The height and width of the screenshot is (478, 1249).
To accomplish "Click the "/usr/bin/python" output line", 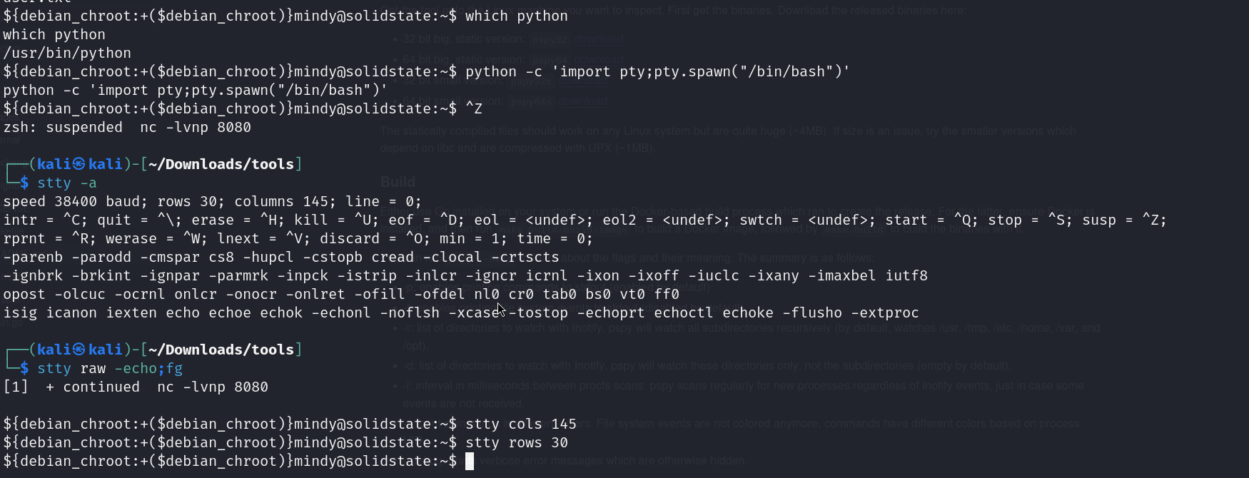I will (67, 53).
